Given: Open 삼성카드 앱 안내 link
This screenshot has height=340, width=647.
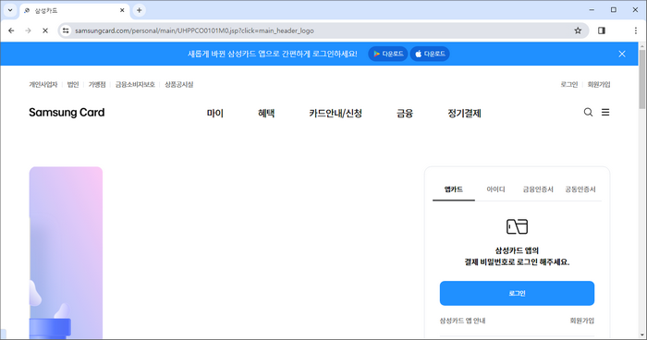Looking at the screenshot, I should point(462,321).
